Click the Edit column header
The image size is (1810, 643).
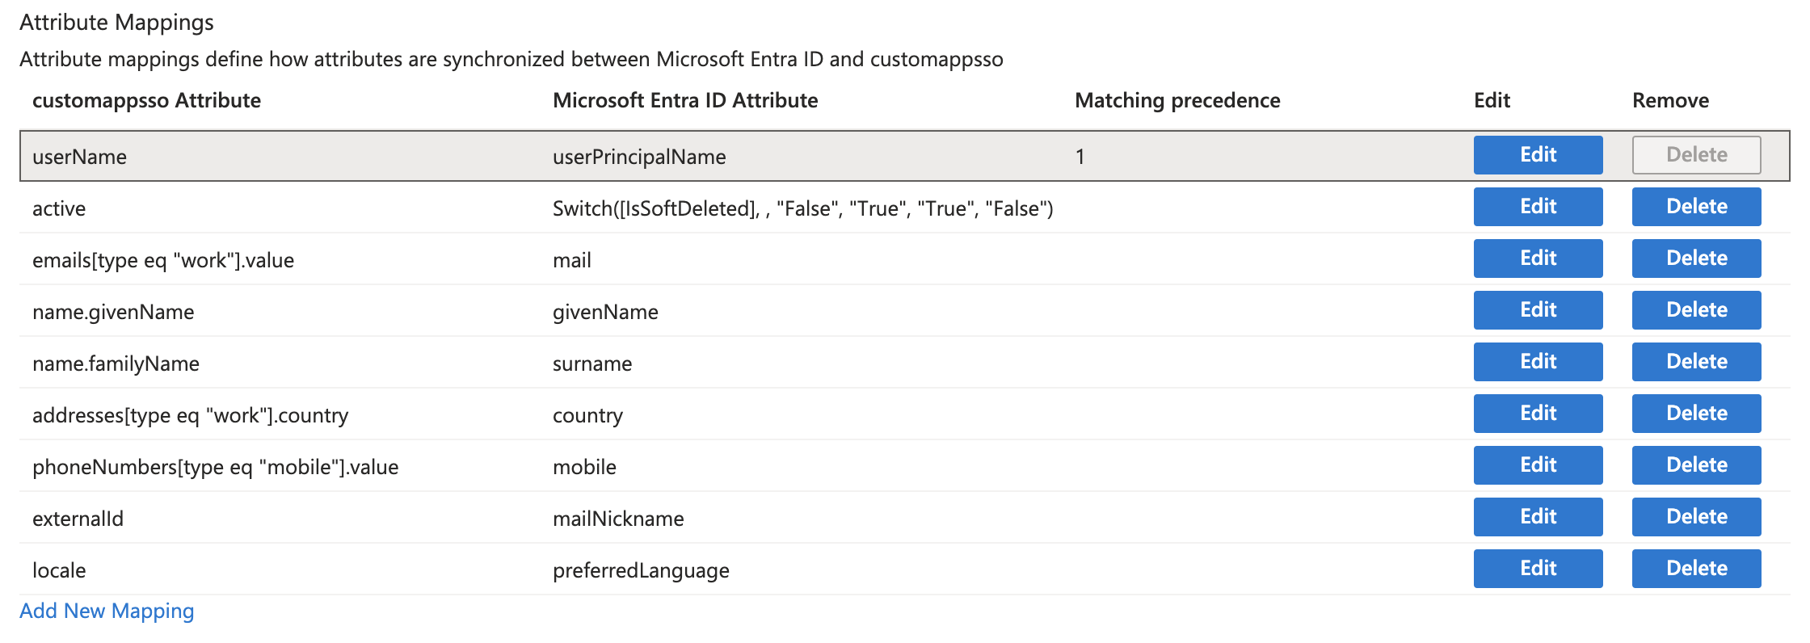(1492, 100)
